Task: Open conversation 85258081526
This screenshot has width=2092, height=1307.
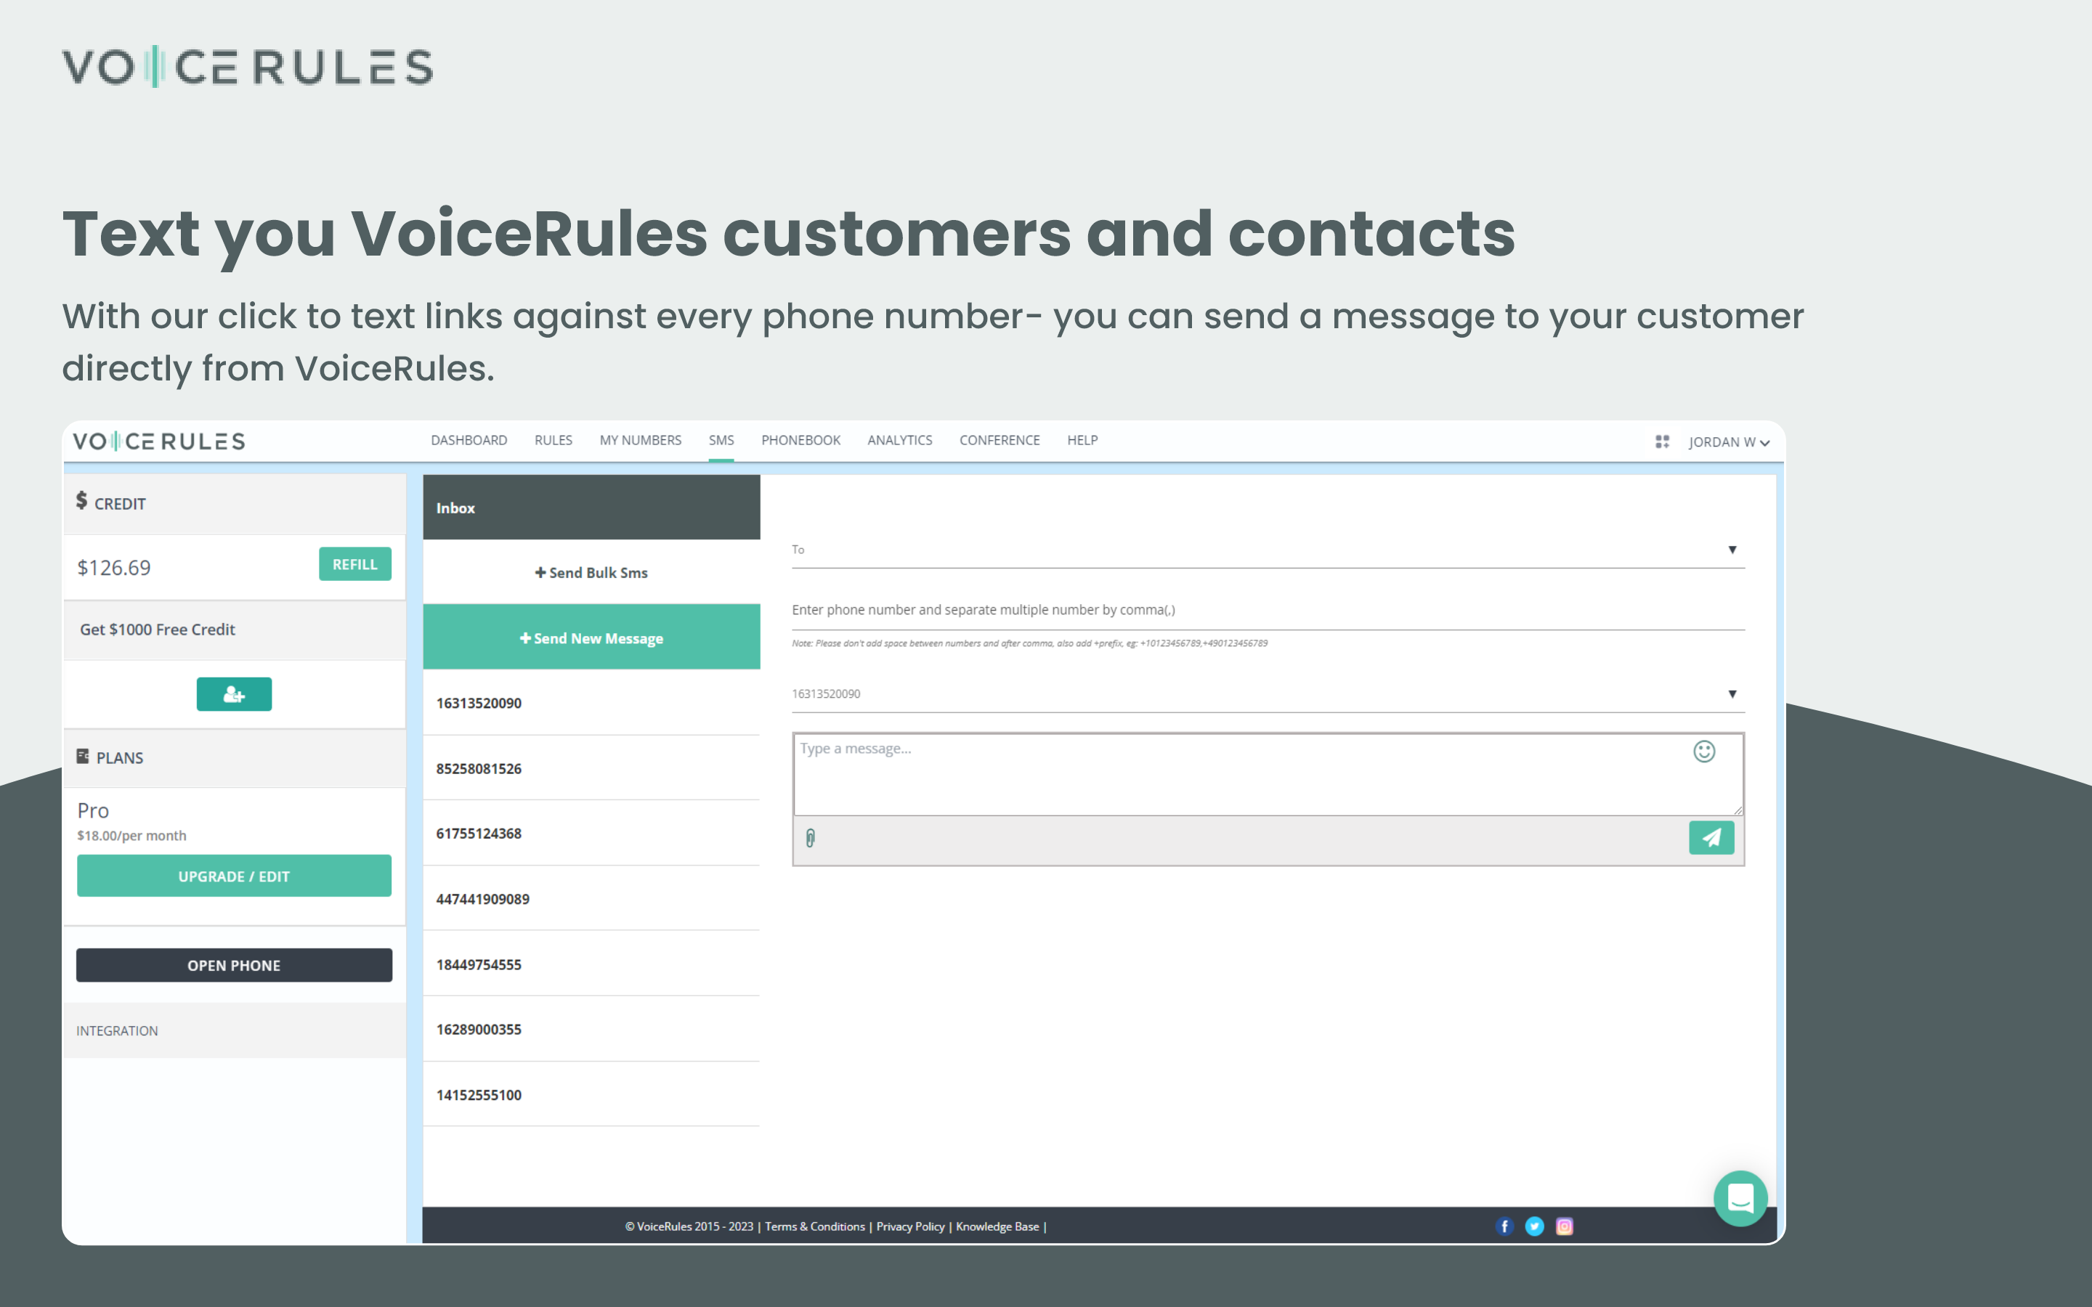Action: [591, 767]
